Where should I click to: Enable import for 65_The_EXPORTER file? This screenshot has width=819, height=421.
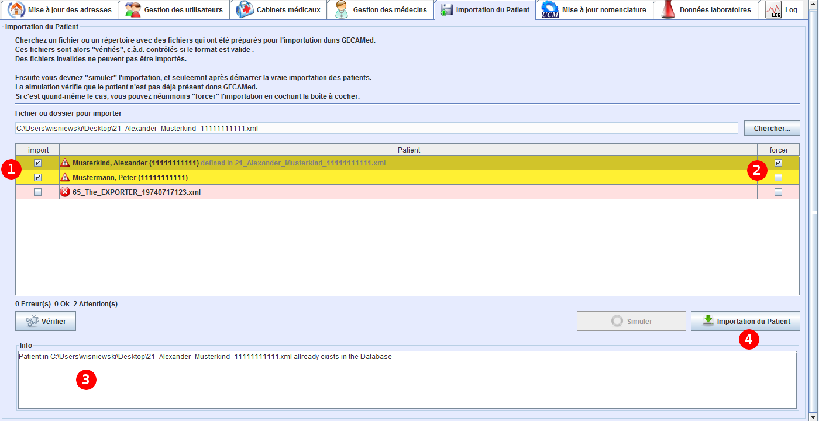click(37, 192)
